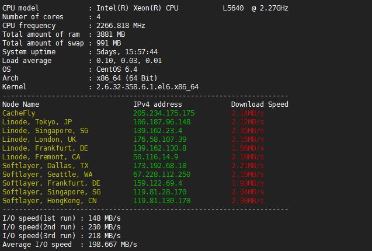Click the Linode, London, UK node
Screen dimensions: 372x251
(39, 140)
